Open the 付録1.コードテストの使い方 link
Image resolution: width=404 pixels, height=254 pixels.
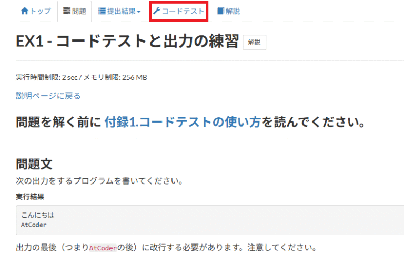(183, 123)
